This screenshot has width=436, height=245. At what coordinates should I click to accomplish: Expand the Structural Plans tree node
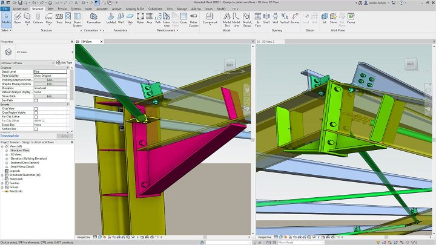coord(7,149)
